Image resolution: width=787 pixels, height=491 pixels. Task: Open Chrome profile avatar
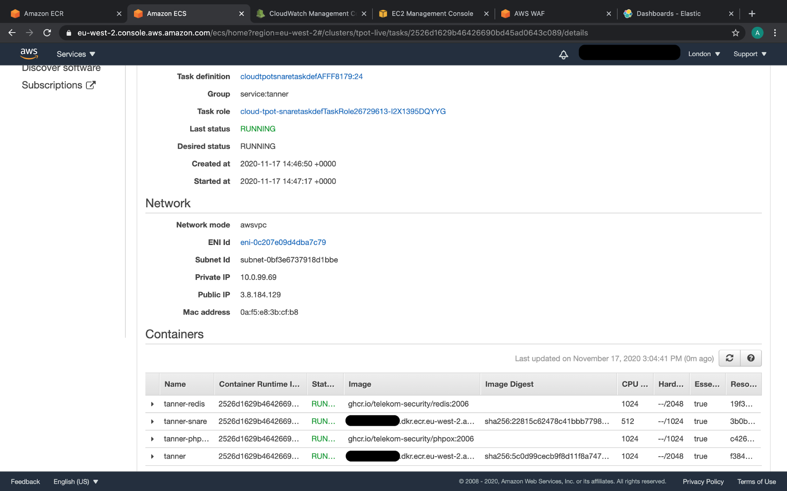tap(757, 33)
